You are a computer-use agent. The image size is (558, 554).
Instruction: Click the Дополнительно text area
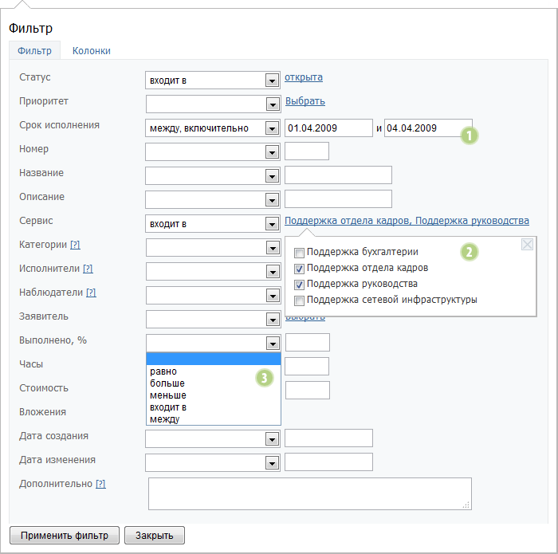pos(309,493)
